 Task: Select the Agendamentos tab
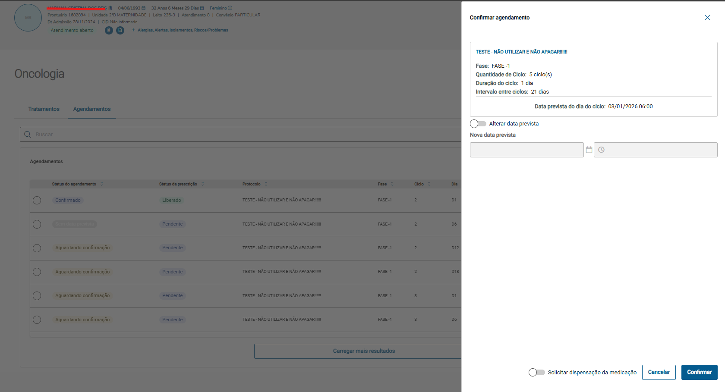pyautogui.click(x=92, y=109)
